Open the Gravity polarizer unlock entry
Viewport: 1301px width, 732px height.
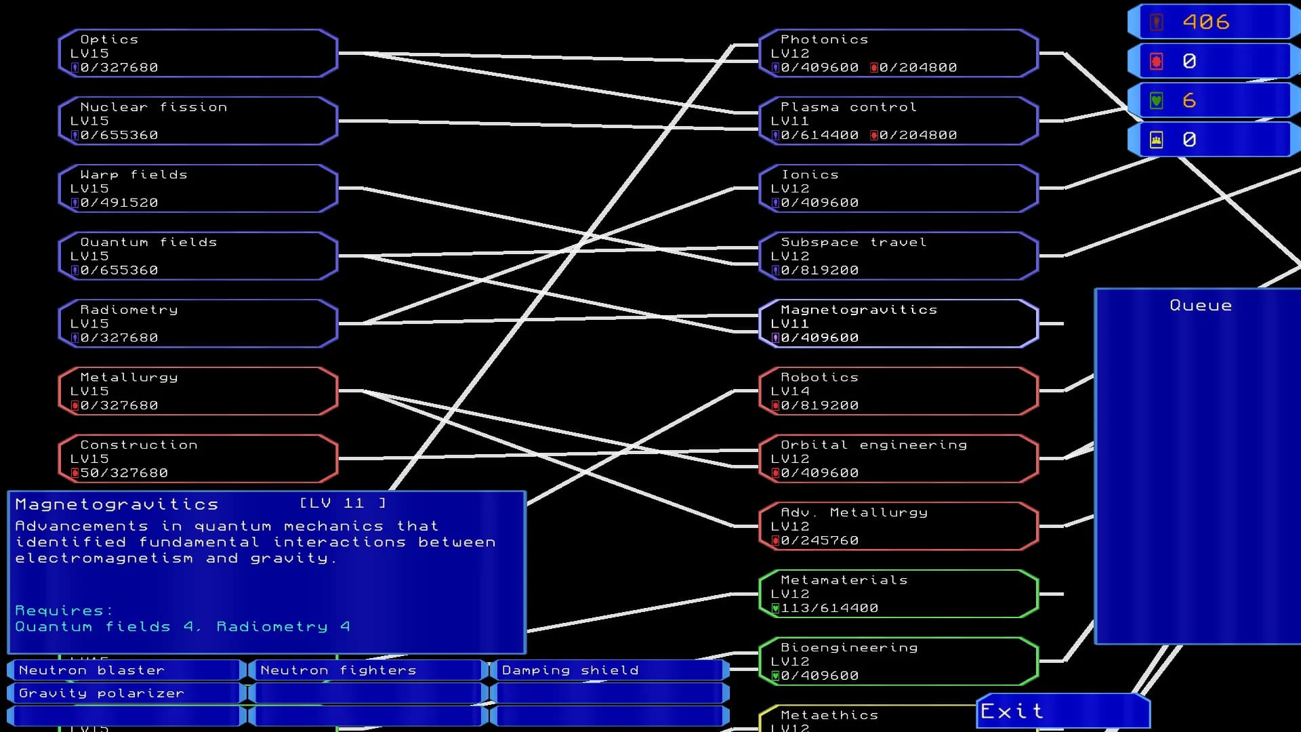click(x=126, y=693)
